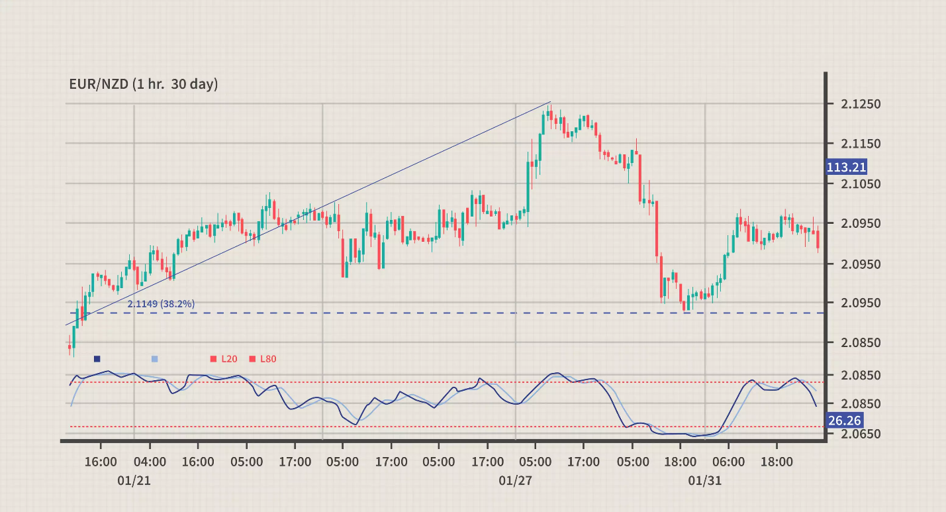Screen dimensions: 946x512
Task: Click the 06:00 time axis label
Action: 728,462
